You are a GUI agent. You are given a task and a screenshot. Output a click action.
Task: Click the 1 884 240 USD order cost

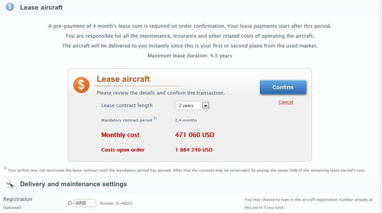194,150
